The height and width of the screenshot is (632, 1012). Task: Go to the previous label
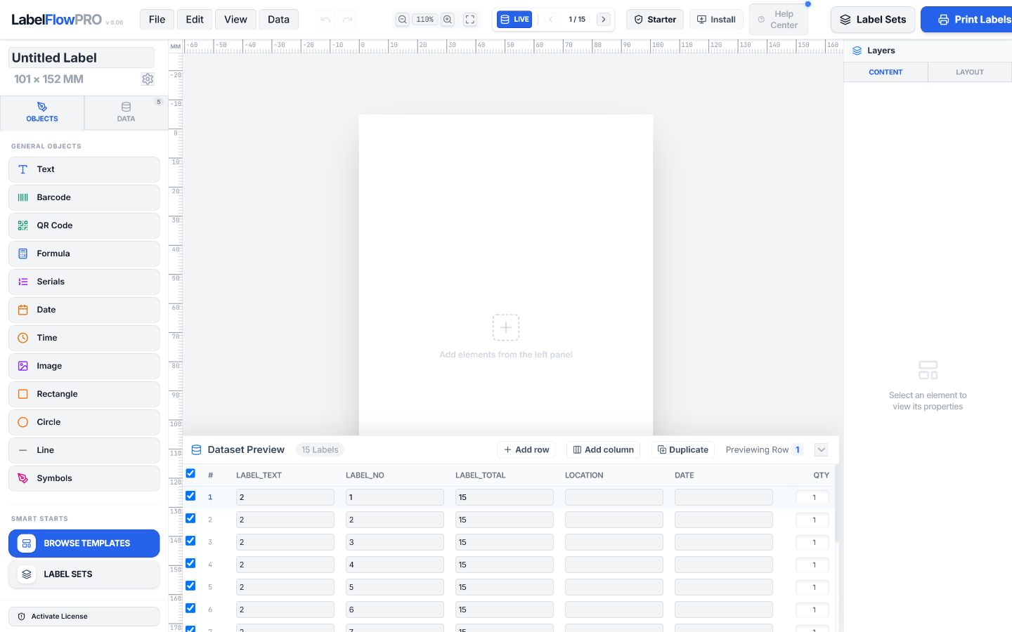coord(551,20)
